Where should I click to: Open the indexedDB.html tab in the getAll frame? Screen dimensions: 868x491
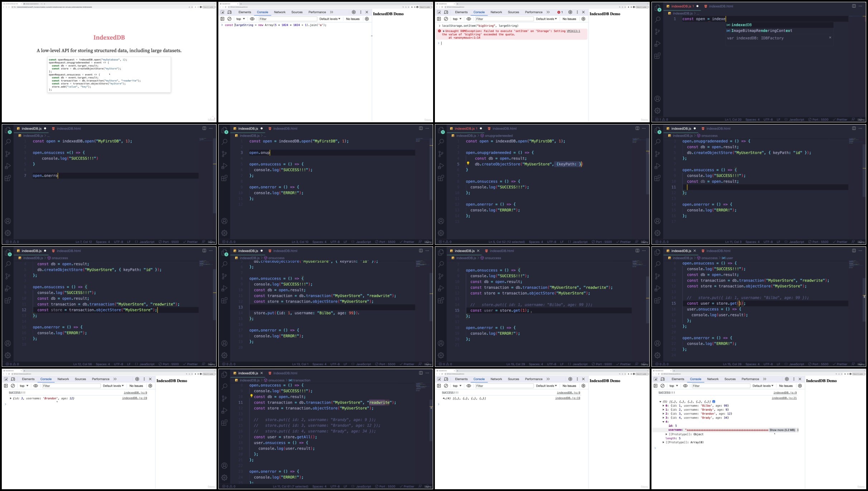point(282,373)
